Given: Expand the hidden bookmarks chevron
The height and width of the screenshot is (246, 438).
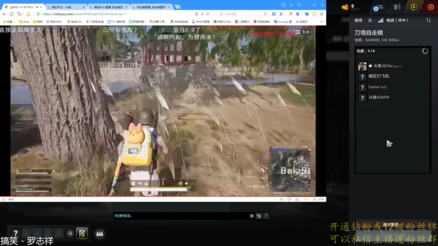Looking at the screenshot, I should [321, 21].
